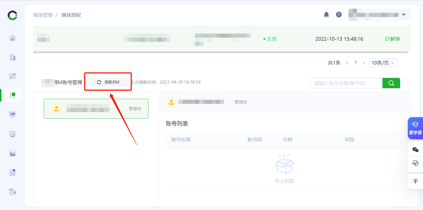Select the active media authorization sidebar item
Screen dimensions: 423x210
[13, 95]
